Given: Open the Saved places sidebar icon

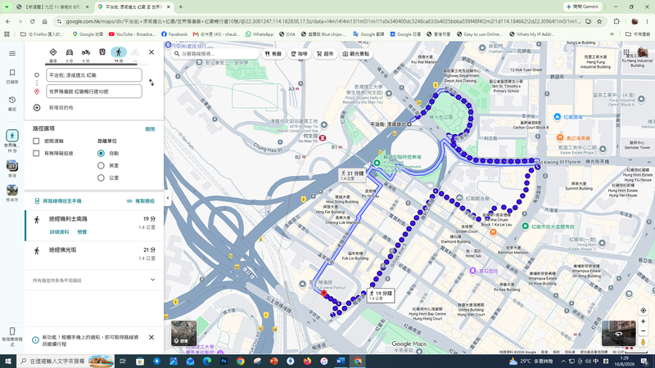Looking at the screenshot, I should click(x=12, y=75).
